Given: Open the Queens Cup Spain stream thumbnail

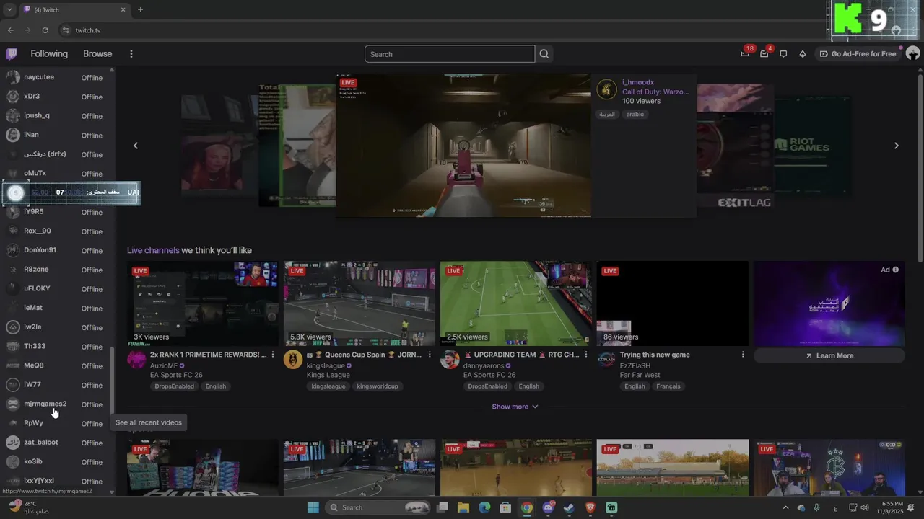Looking at the screenshot, I should pyautogui.click(x=359, y=303).
